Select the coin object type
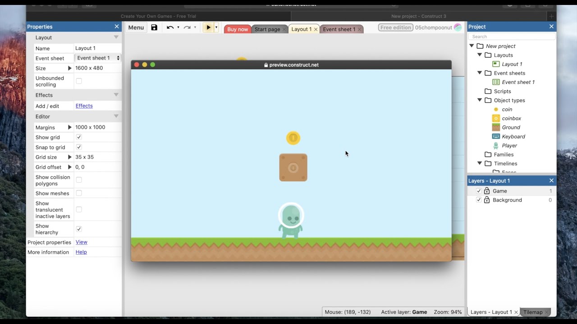This screenshot has height=324, width=577. [x=507, y=109]
